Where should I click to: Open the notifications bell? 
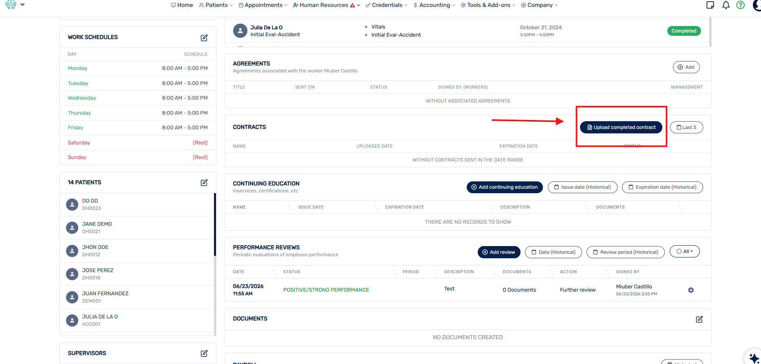[x=726, y=5]
